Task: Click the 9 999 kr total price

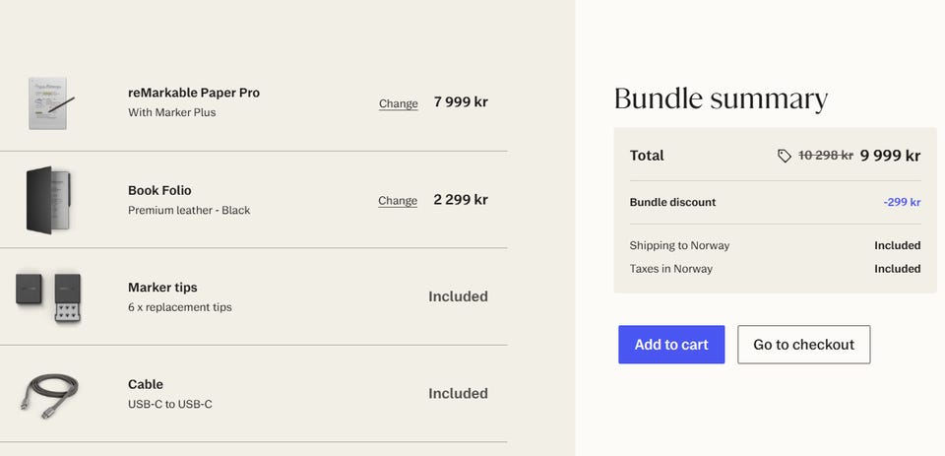Action: (x=890, y=156)
